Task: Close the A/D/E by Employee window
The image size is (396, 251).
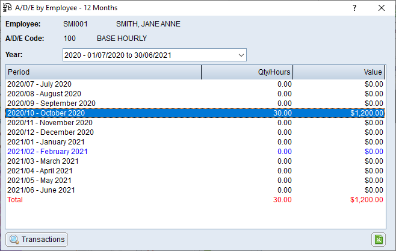Action: [x=381, y=8]
